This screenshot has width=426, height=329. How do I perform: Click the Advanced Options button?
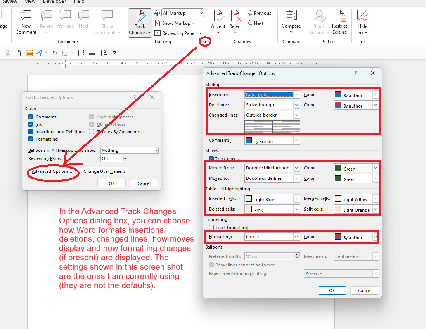(53, 171)
